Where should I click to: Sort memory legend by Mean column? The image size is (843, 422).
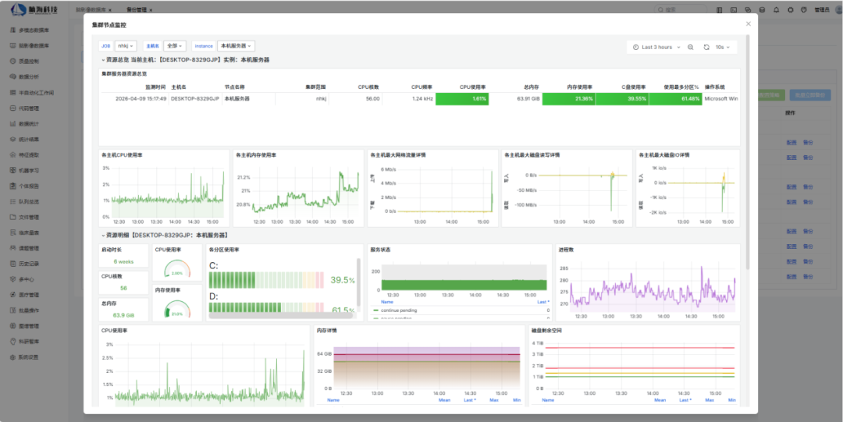pos(444,400)
